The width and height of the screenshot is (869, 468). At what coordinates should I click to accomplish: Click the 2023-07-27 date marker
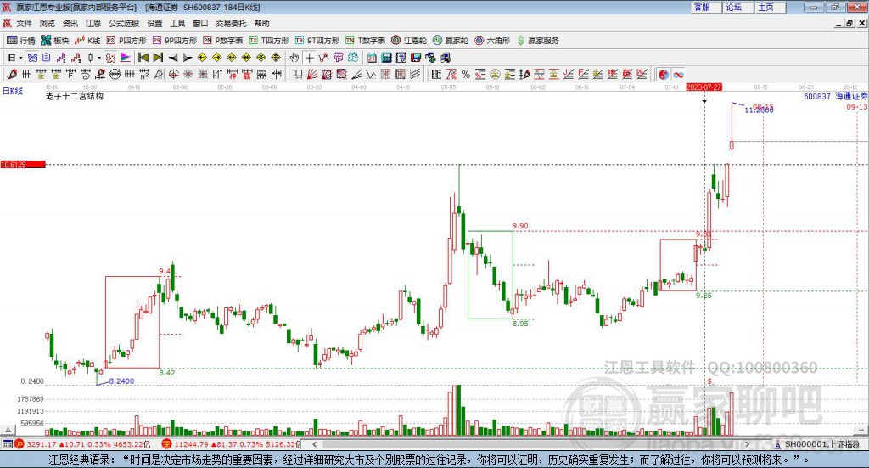[x=704, y=87]
